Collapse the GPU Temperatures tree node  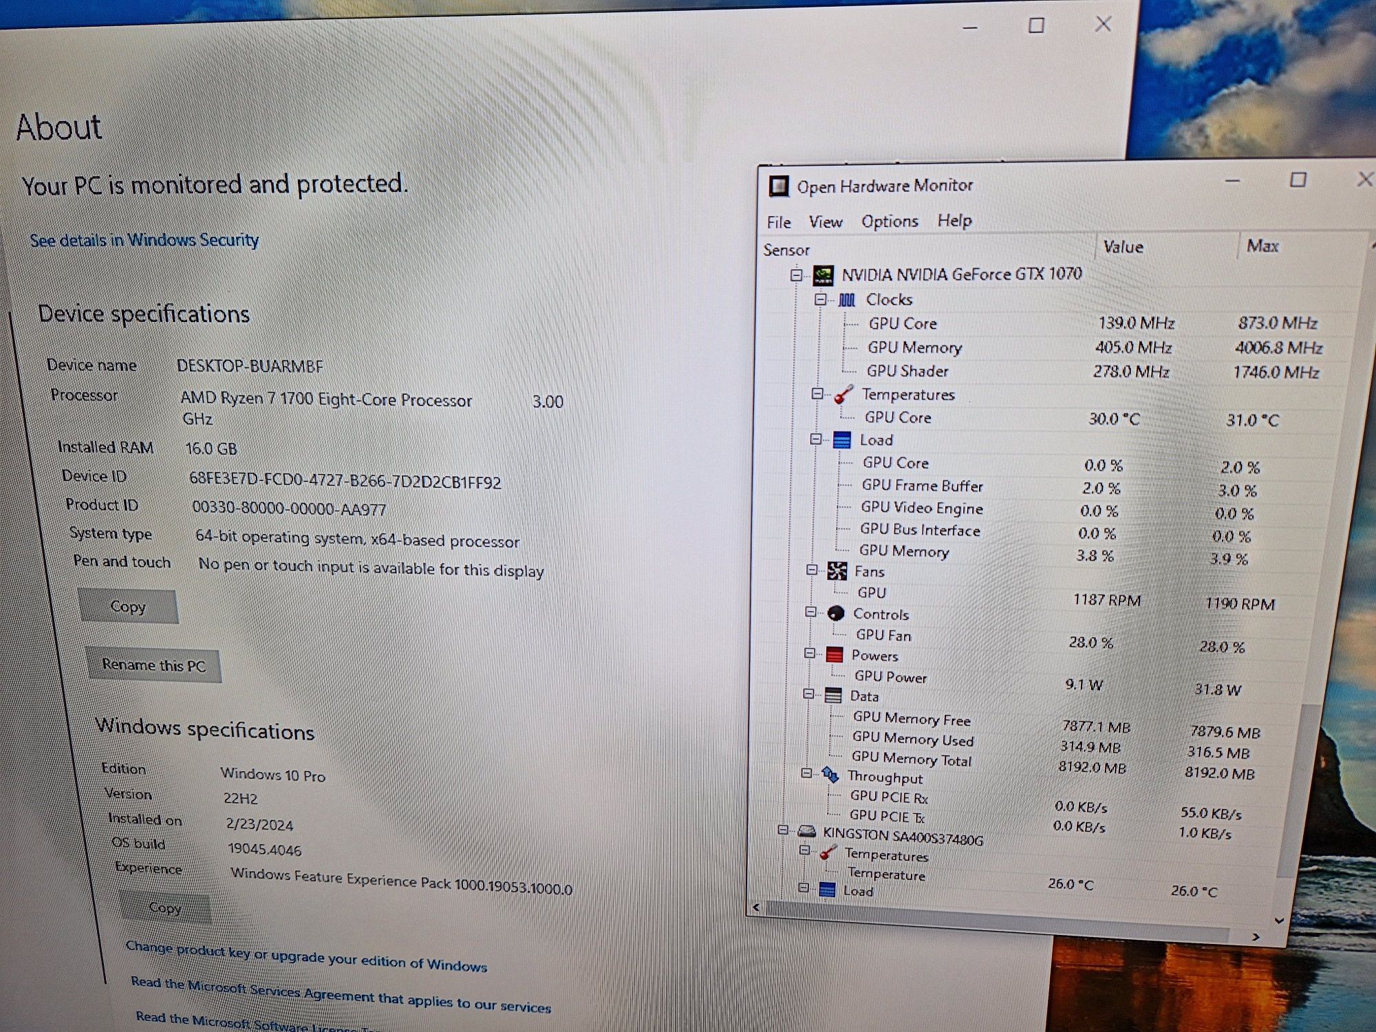tap(817, 394)
